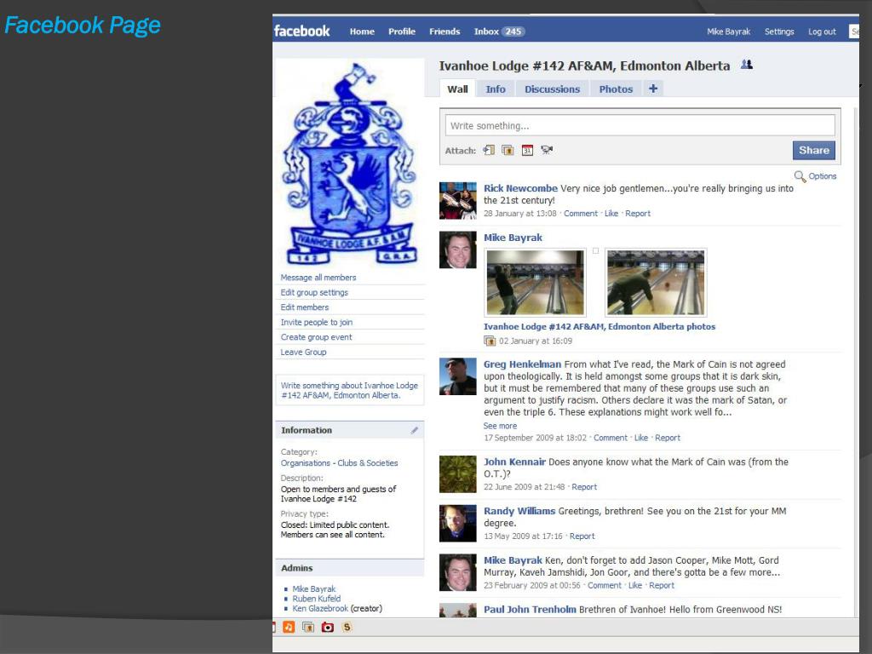Click Log out in the top bar

point(822,32)
